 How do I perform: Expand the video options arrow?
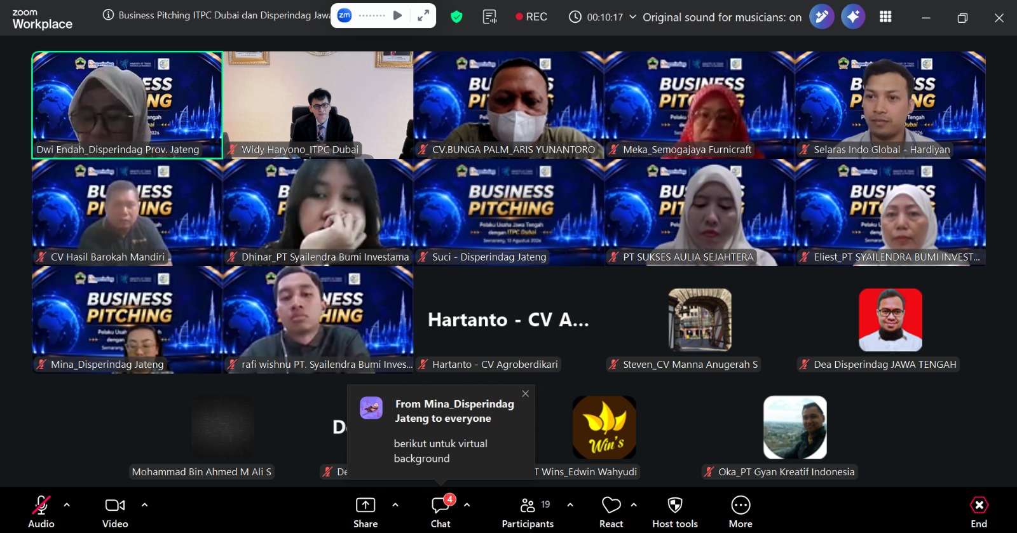144,505
